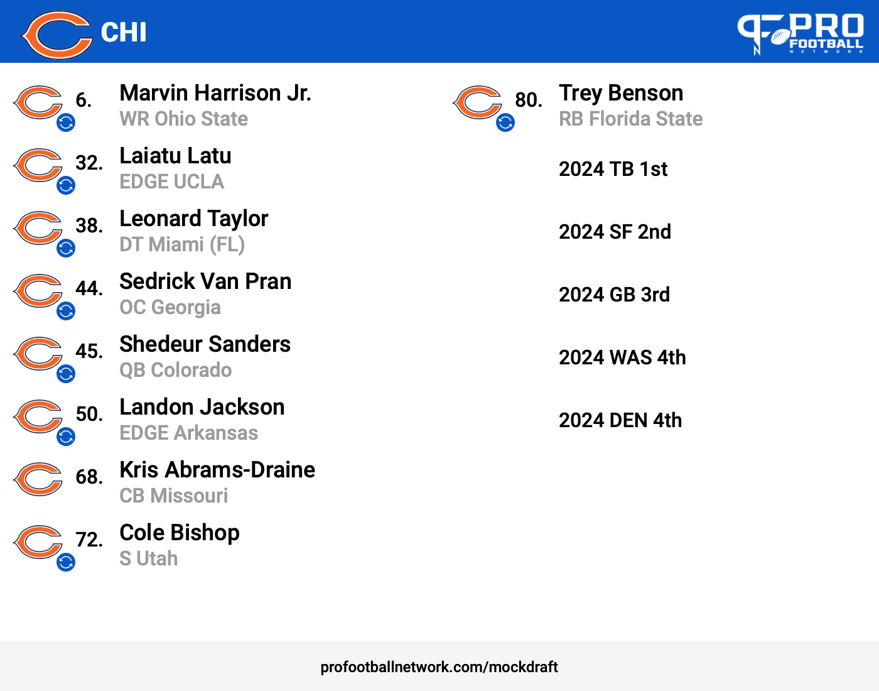Click the 2024 SF 2nd traded pick
Screen dimensions: 879x691
(615, 232)
